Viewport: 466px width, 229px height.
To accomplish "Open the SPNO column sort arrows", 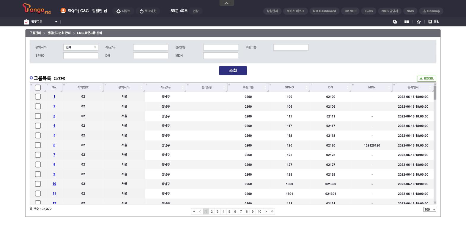I will point(306,87).
